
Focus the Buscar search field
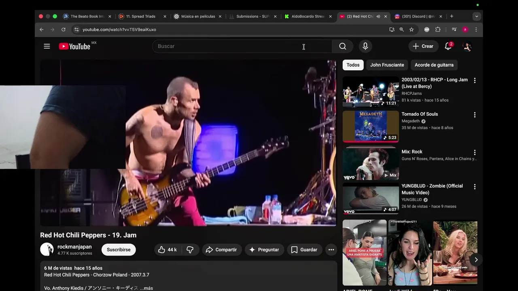pyautogui.click(x=242, y=46)
